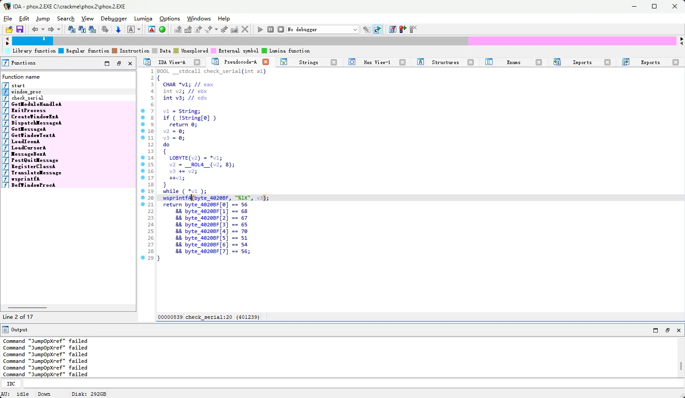Expand the back arrow history dropdown
This screenshot has width=685, height=398.
tap(43, 29)
